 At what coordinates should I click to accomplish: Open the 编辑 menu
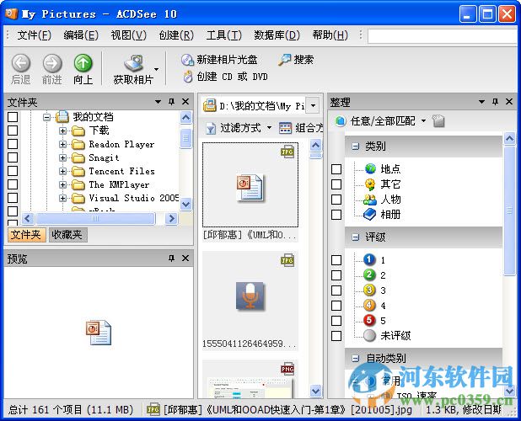[81, 35]
